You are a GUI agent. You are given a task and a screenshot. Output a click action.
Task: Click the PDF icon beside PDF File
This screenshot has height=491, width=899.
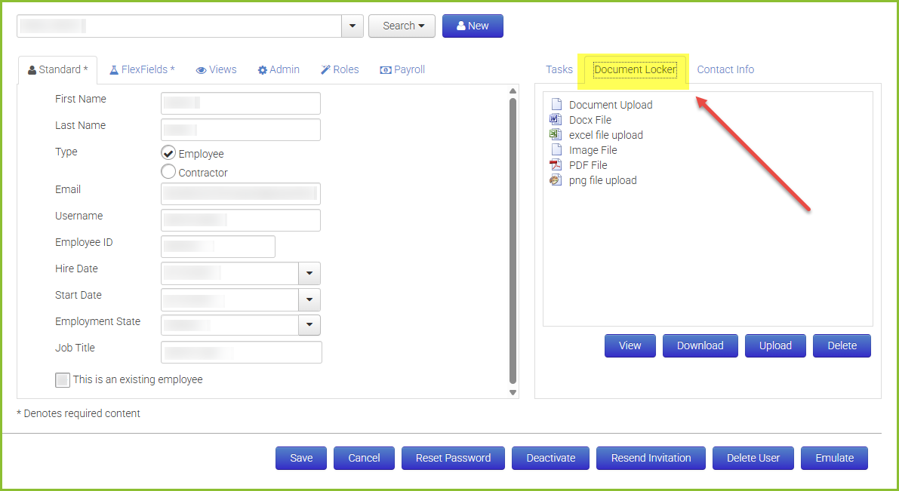556,165
